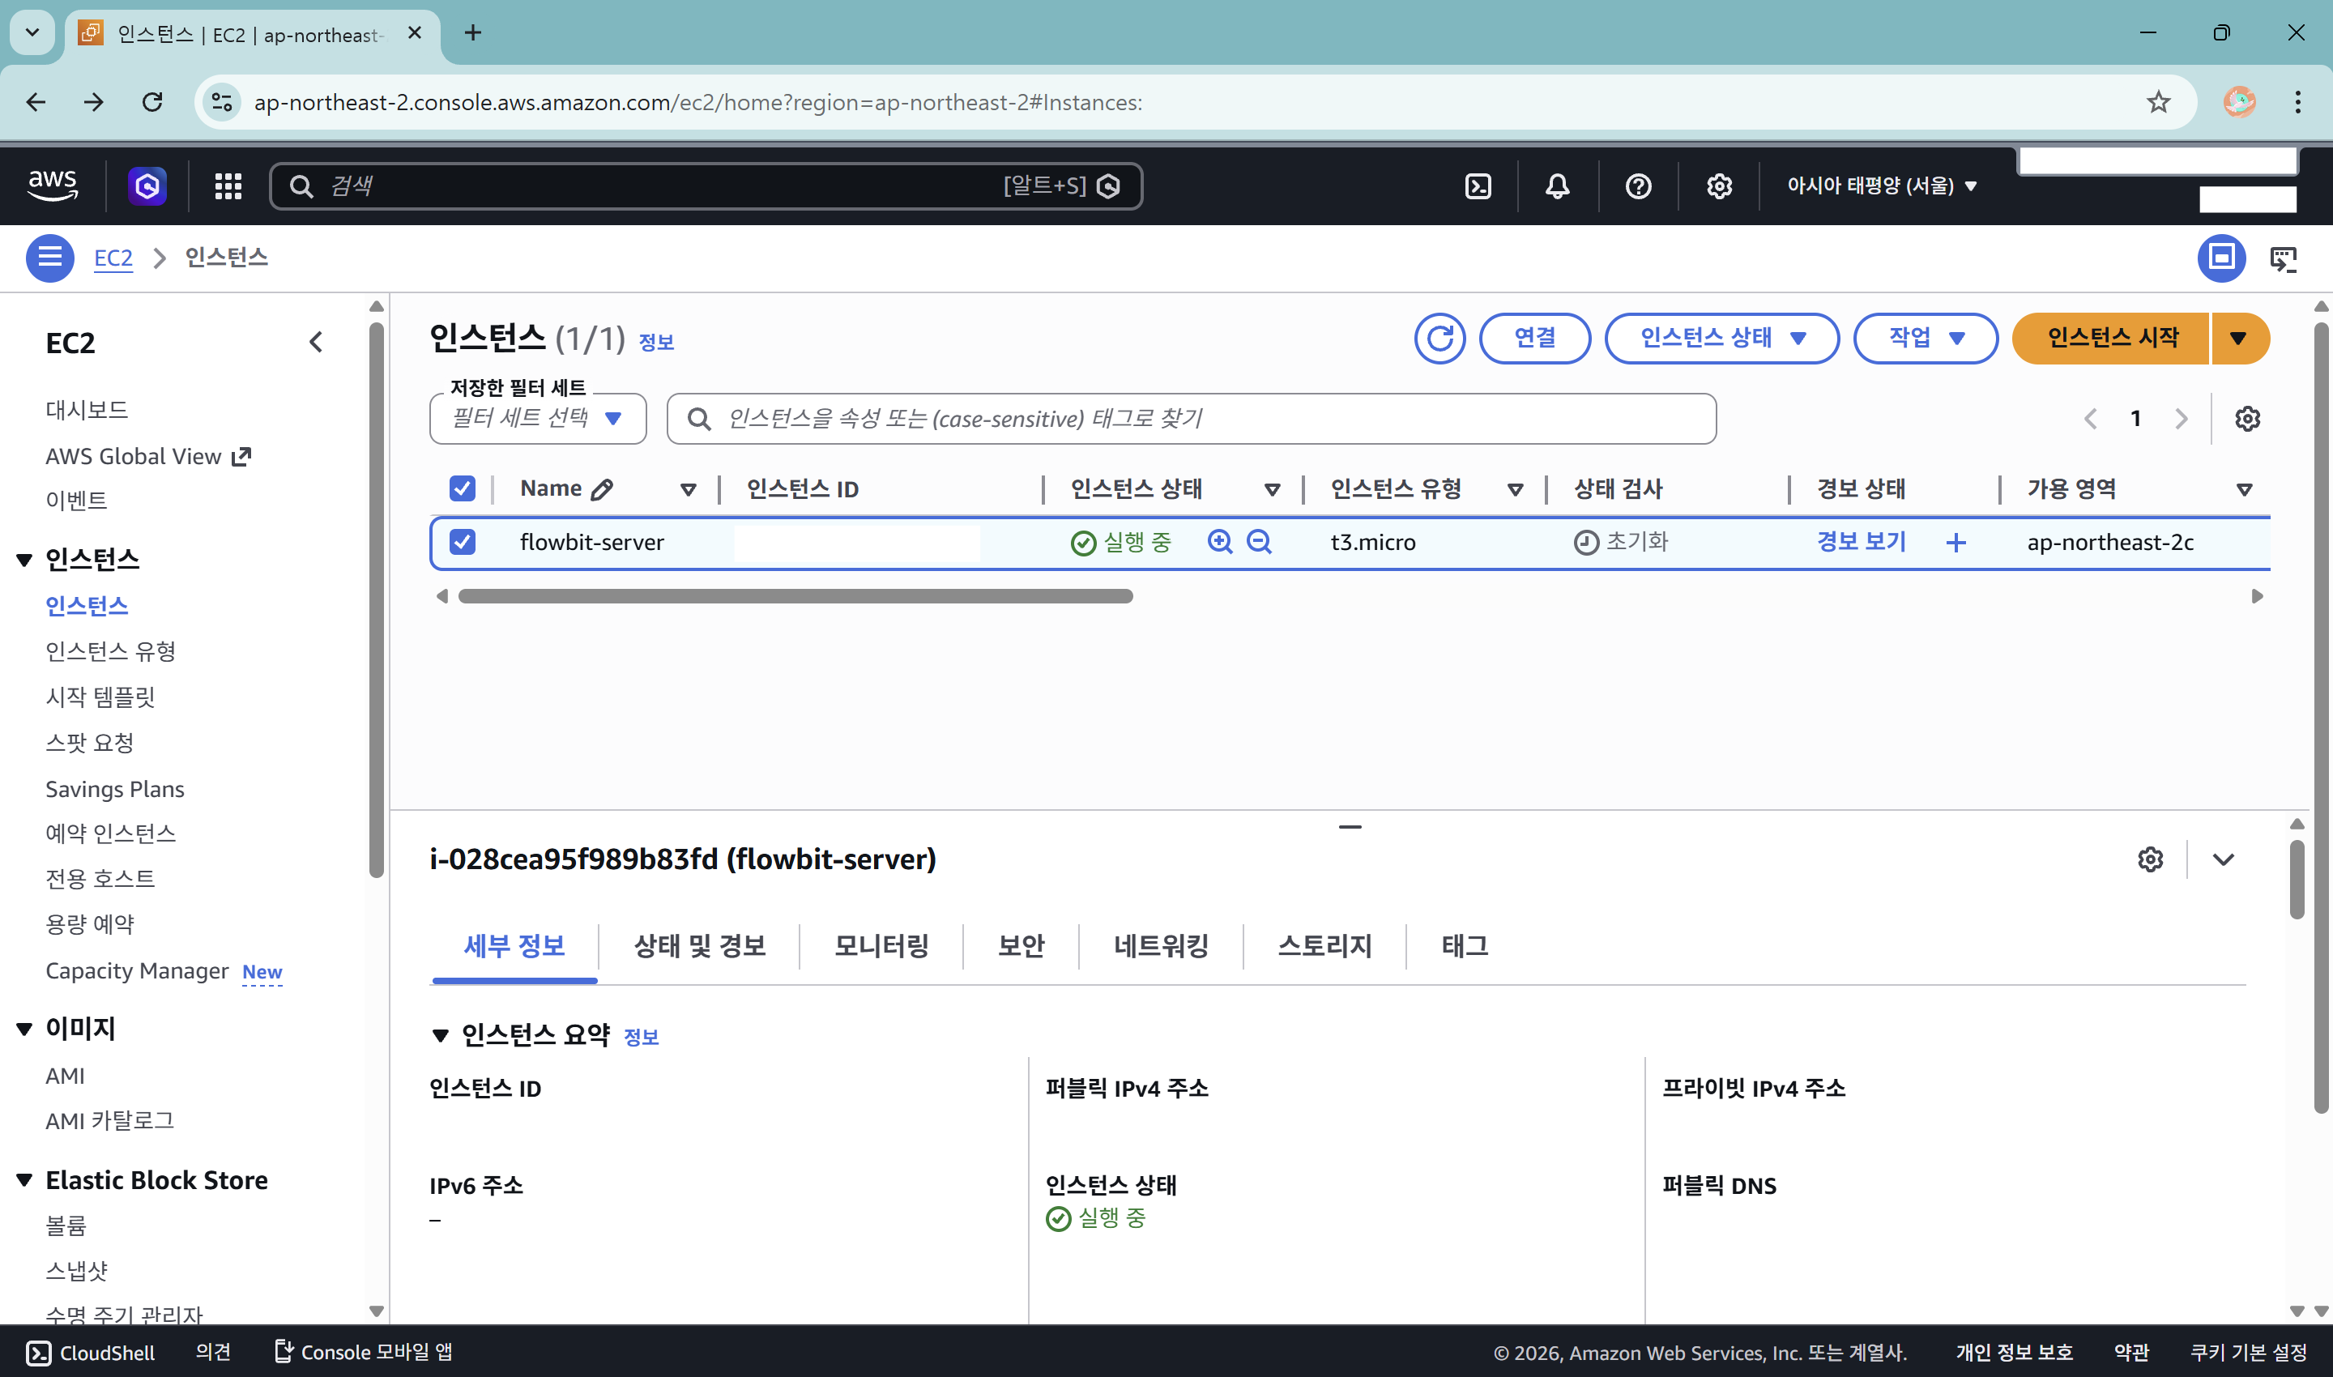Collapse the instance detail panel chevron

pos(2224,859)
